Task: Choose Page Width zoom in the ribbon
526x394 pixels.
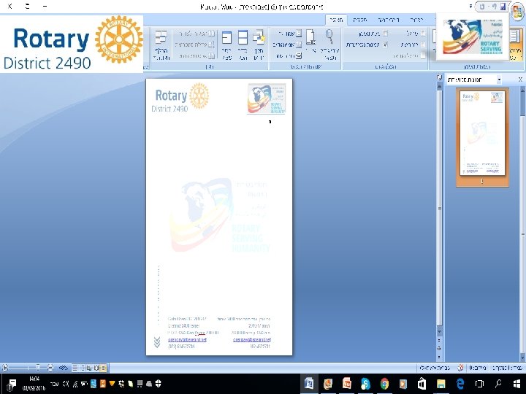Action: 289,55
